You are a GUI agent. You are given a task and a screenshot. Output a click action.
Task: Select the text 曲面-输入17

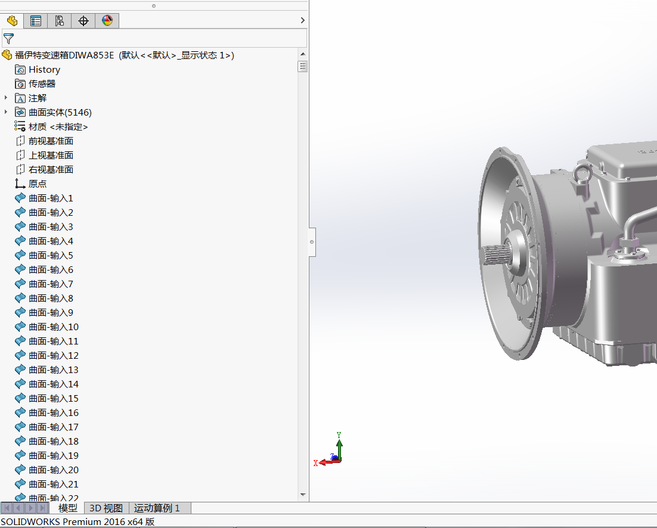click(54, 427)
